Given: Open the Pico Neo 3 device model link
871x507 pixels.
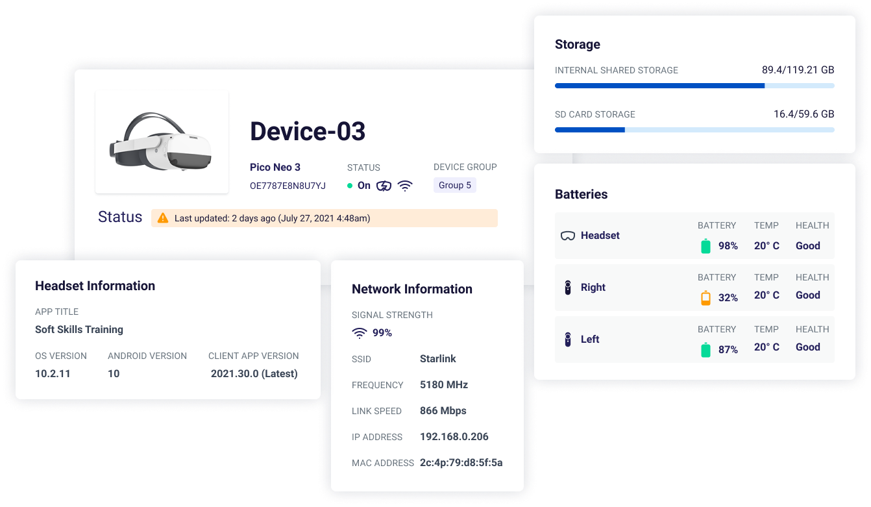Looking at the screenshot, I should (275, 167).
